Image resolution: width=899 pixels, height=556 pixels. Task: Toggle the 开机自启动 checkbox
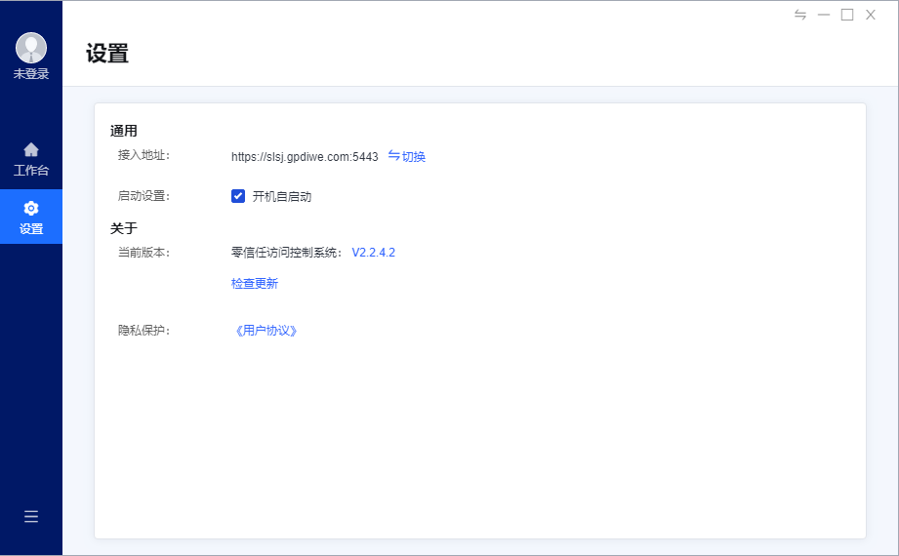(238, 196)
